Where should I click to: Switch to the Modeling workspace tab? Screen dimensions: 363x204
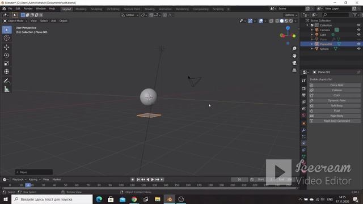click(81, 9)
